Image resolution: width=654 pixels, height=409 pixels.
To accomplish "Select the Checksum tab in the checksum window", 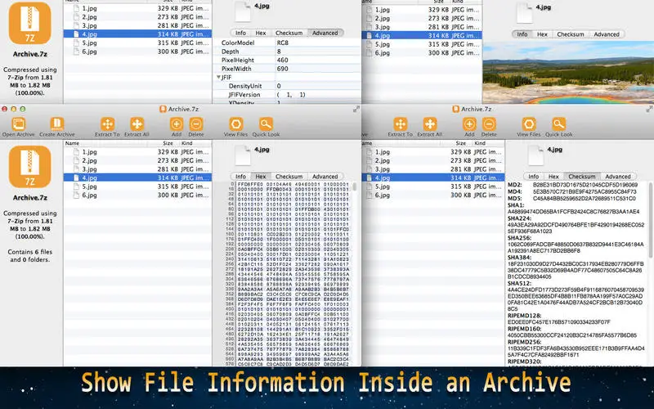I will tap(582, 177).
